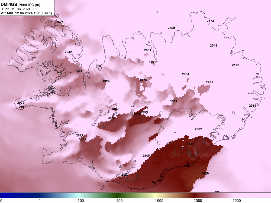Click the 2981 map value
Image resolution: width=271 pixels, height=203 pixels.
click(209, 82)
